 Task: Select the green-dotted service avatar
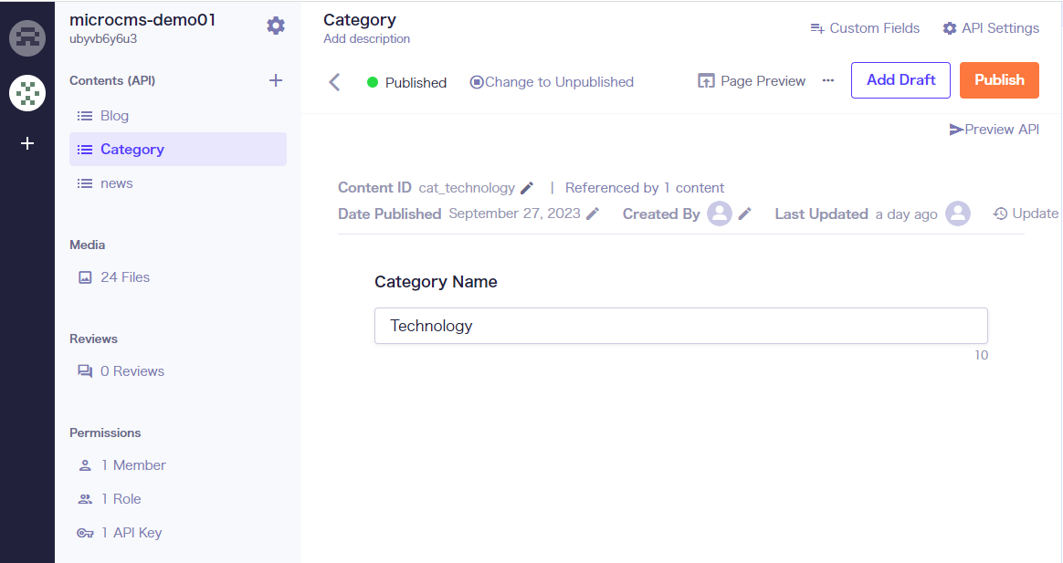27,93
